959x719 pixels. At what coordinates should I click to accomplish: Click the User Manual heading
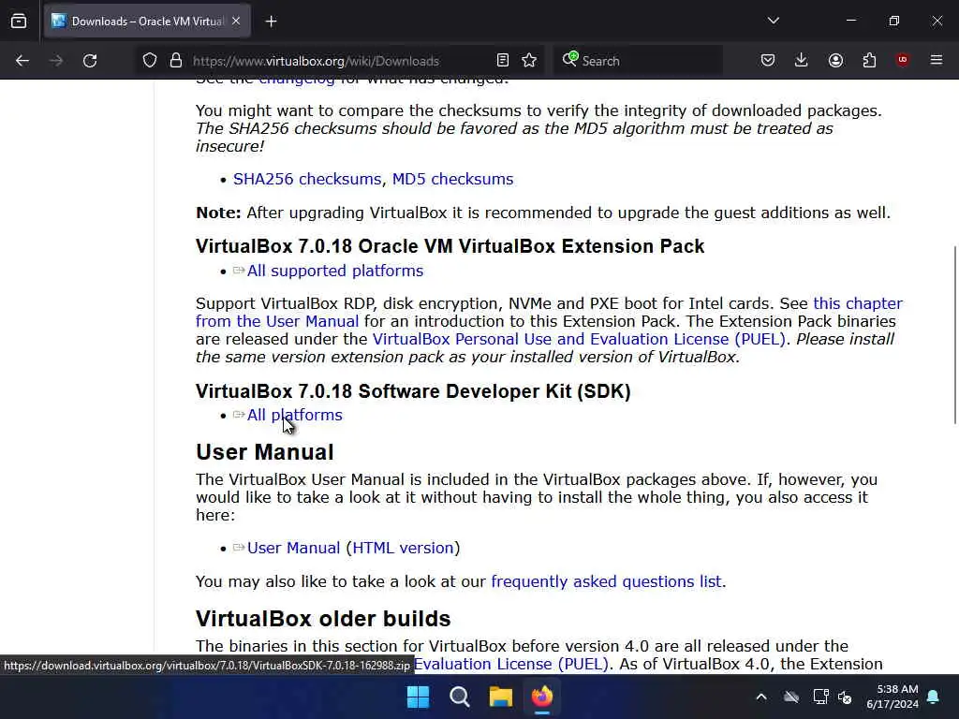pyautogui.click(x=265, y=452)
